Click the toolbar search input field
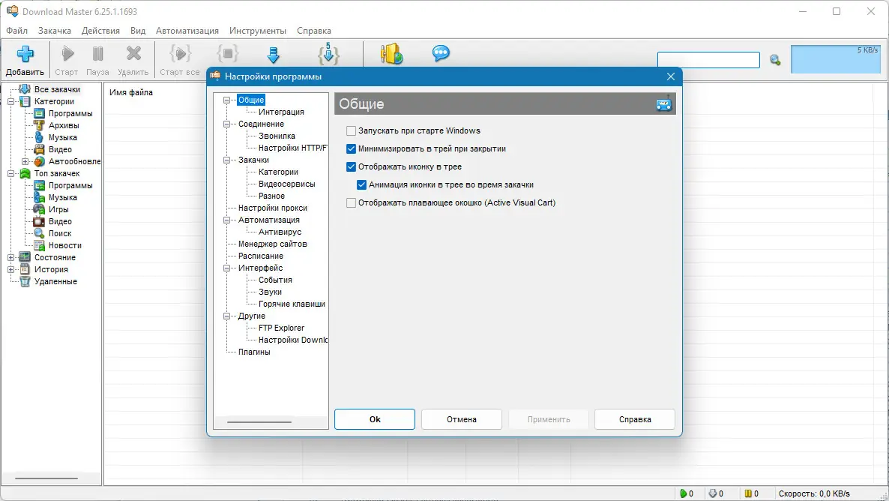 click(708, 59)
